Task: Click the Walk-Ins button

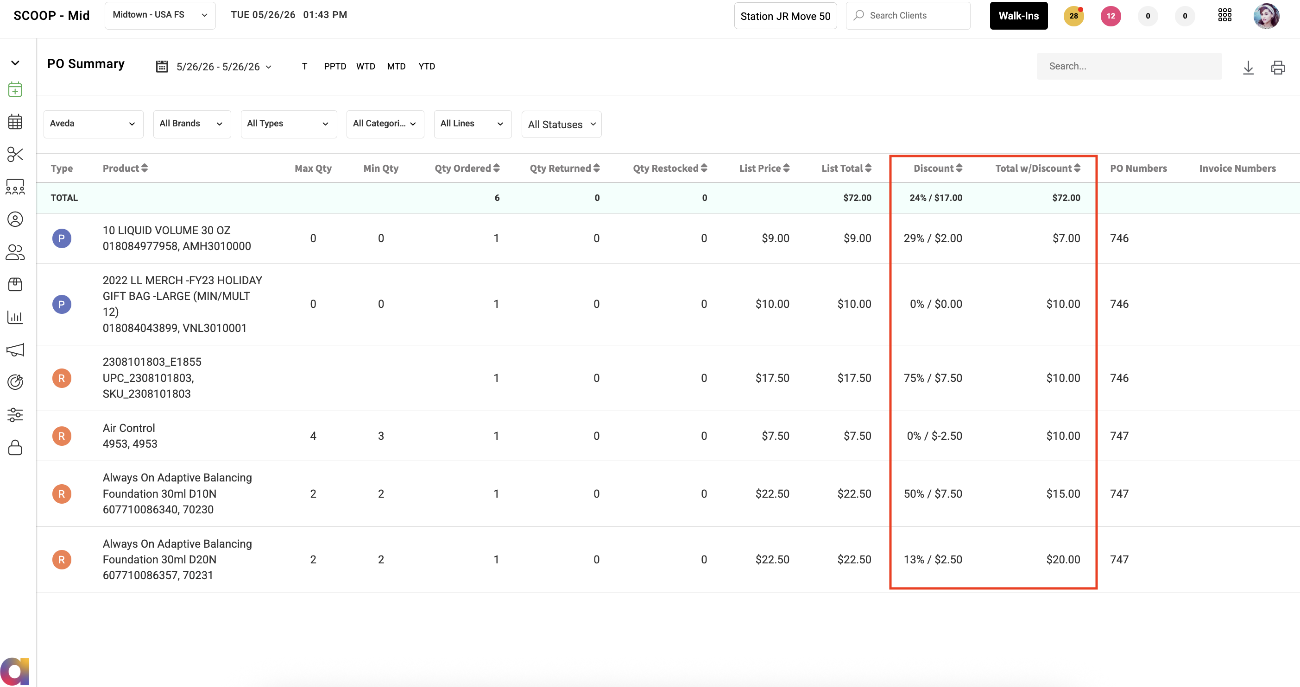Action: [x=1018, y=16]
